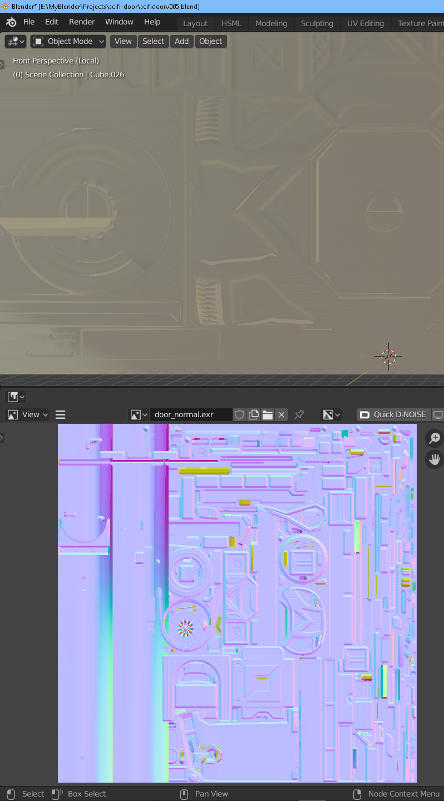Click 'Front Perspective (Local)' viewport text

[x=56, y=61]
